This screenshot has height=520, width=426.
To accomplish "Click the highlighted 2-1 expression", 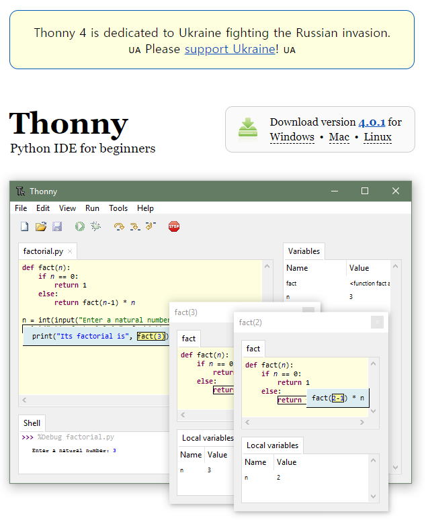I will 338,398.
